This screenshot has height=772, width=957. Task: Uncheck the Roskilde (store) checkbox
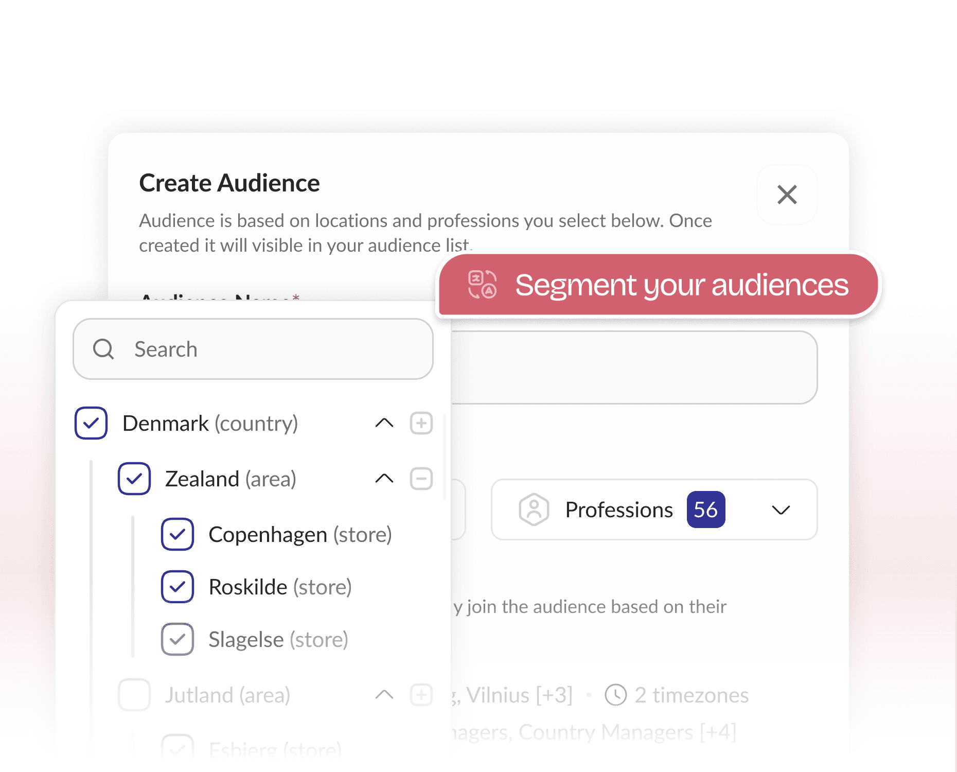(x=178, y=587)
